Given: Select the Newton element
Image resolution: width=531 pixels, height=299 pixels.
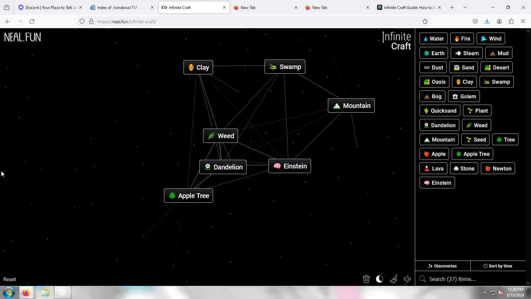Looking at the screenshot, I should 498,168.
